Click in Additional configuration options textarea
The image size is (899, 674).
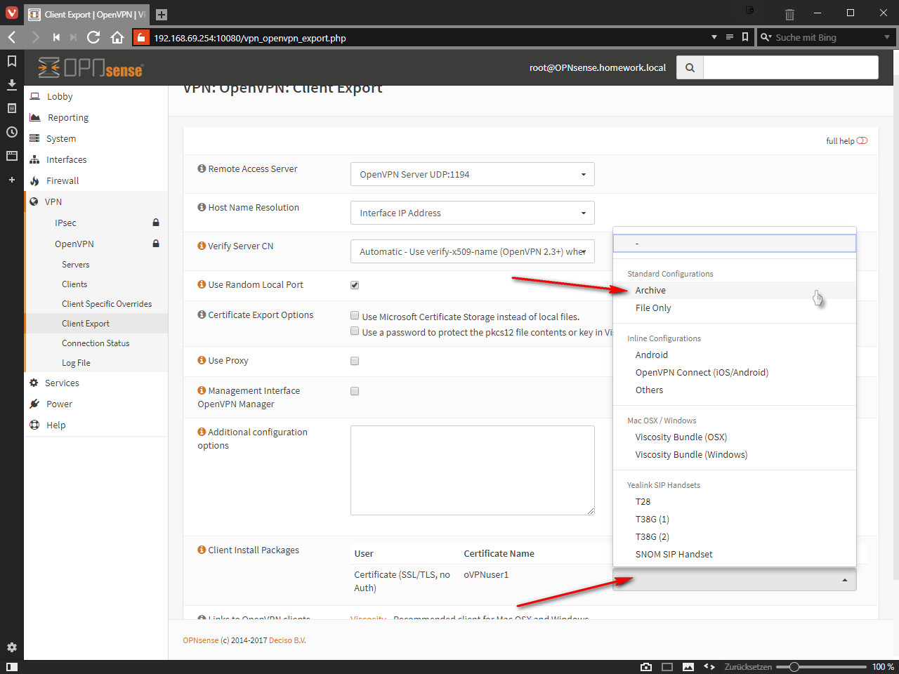(473, 470)
